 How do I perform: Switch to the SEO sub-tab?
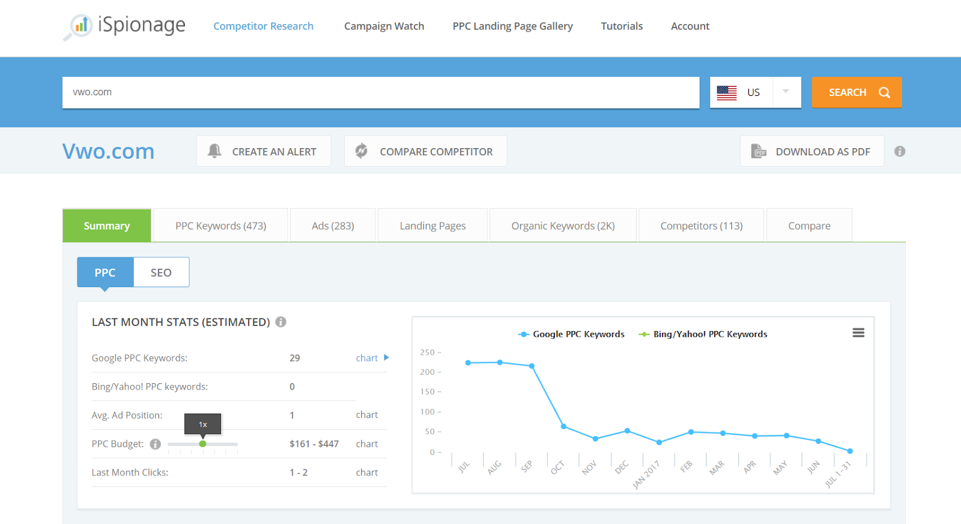tap(161, 272)
